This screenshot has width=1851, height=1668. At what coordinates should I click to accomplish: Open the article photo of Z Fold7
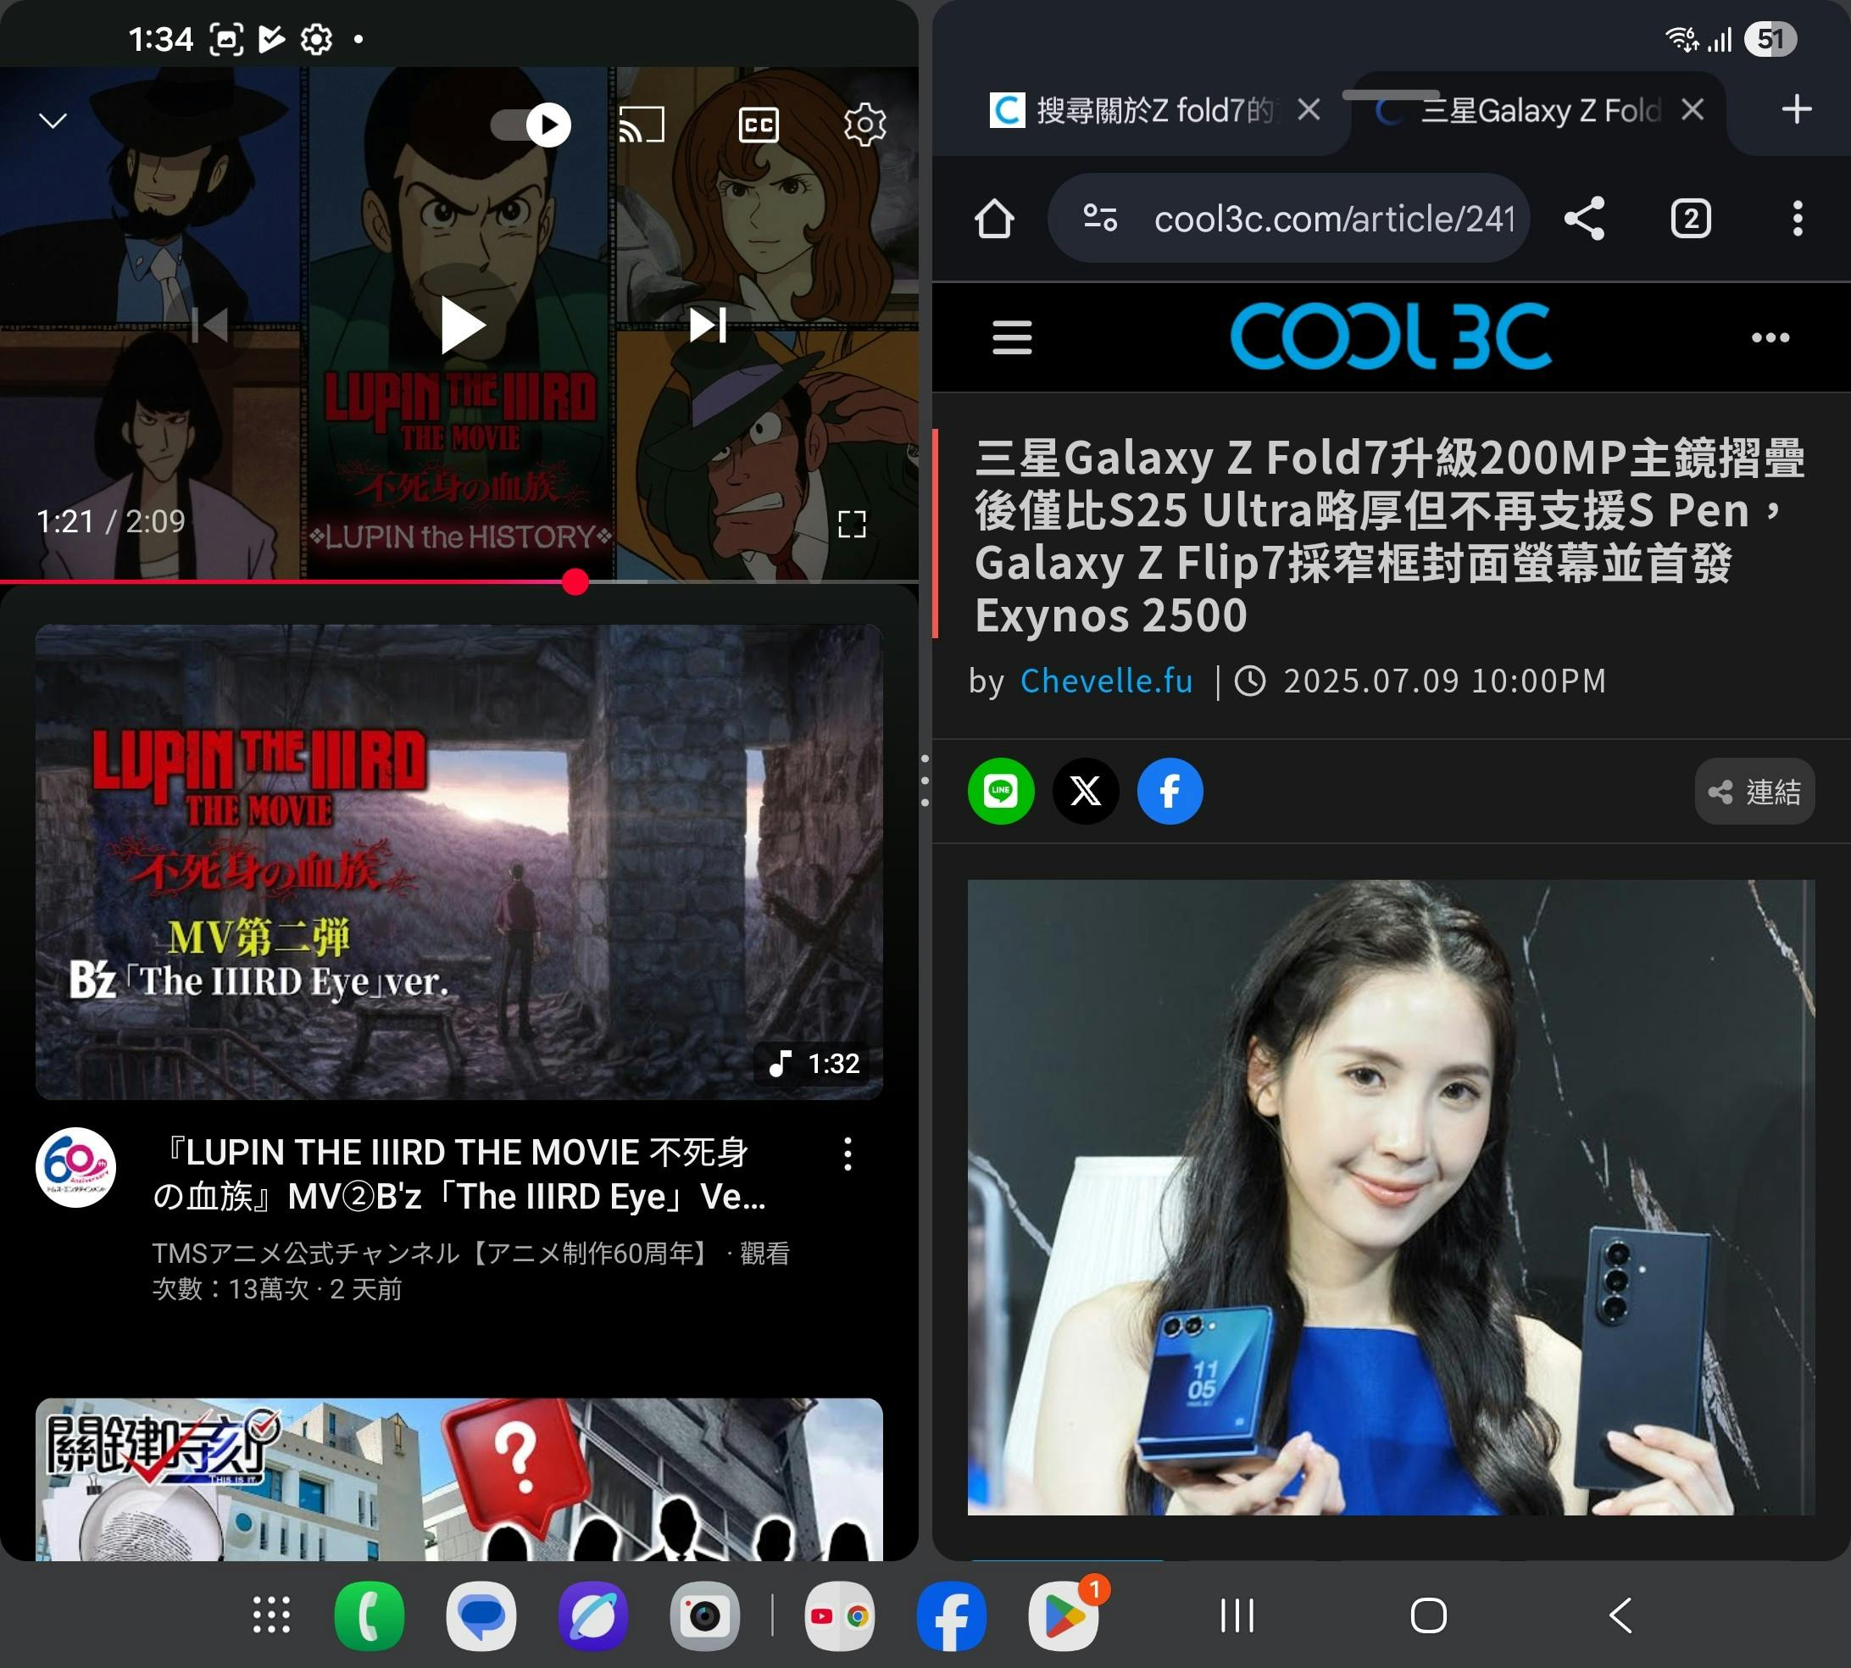pos(1391,1197)
